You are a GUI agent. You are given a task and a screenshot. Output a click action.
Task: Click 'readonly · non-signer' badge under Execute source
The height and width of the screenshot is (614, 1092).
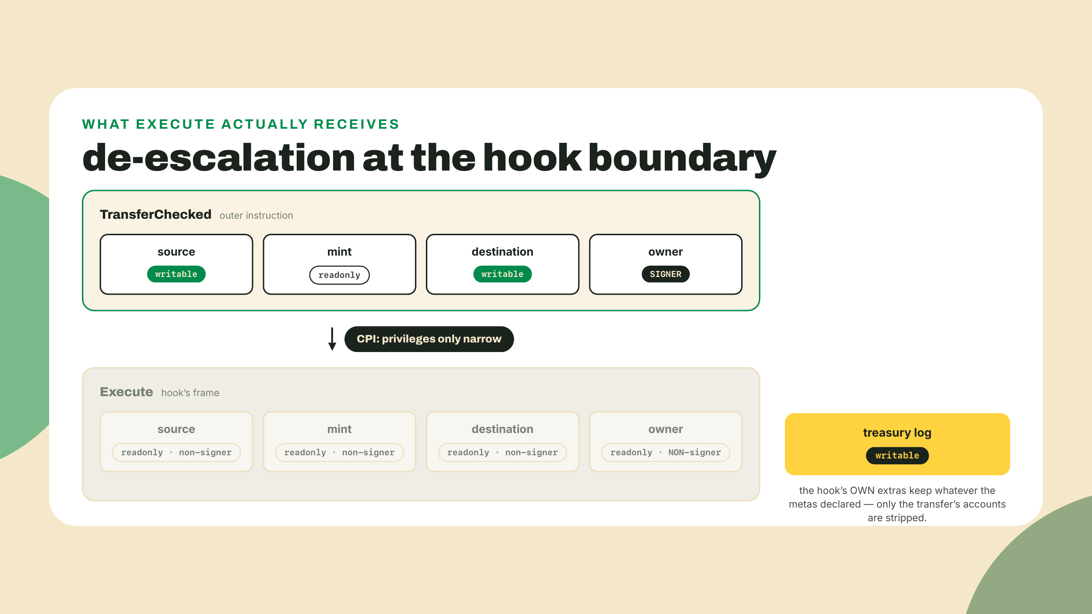tap(177, 453)
